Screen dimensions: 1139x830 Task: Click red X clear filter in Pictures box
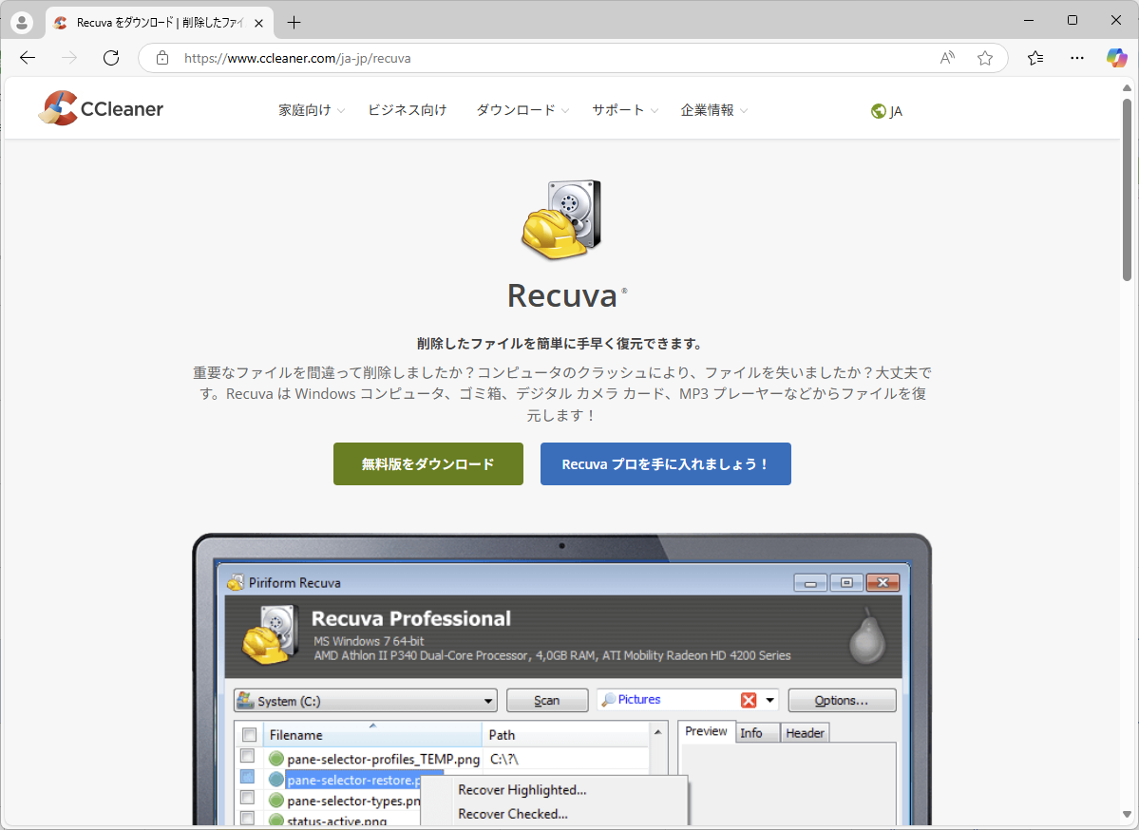pyautogui.click(x=749, y=700)
